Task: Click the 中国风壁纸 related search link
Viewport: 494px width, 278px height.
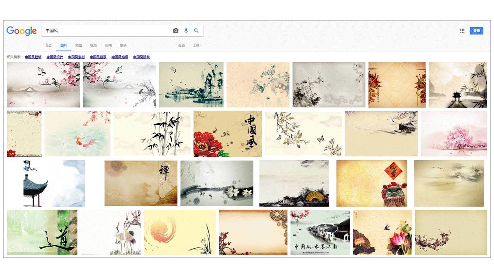Action: click(x=33, y=57)
